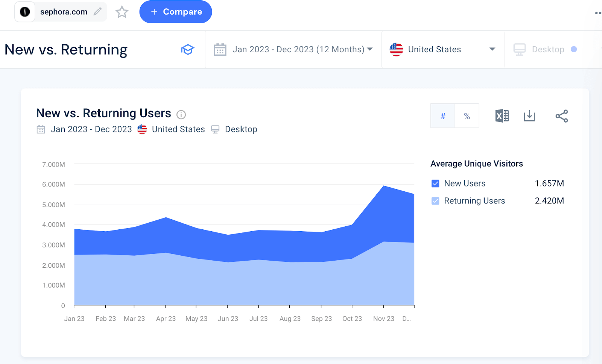Screen dimensions: 602x364
Task: Click the small calendar icon under chart title
Action: (x=41, y=129)
